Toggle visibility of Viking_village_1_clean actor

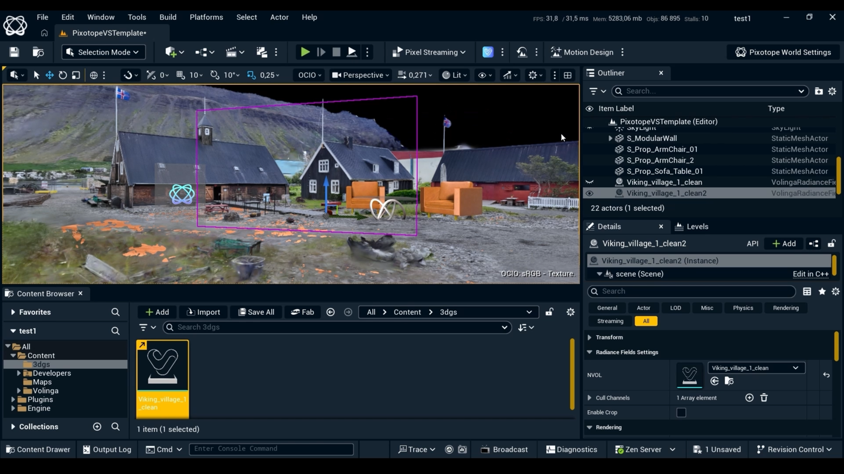590,182
